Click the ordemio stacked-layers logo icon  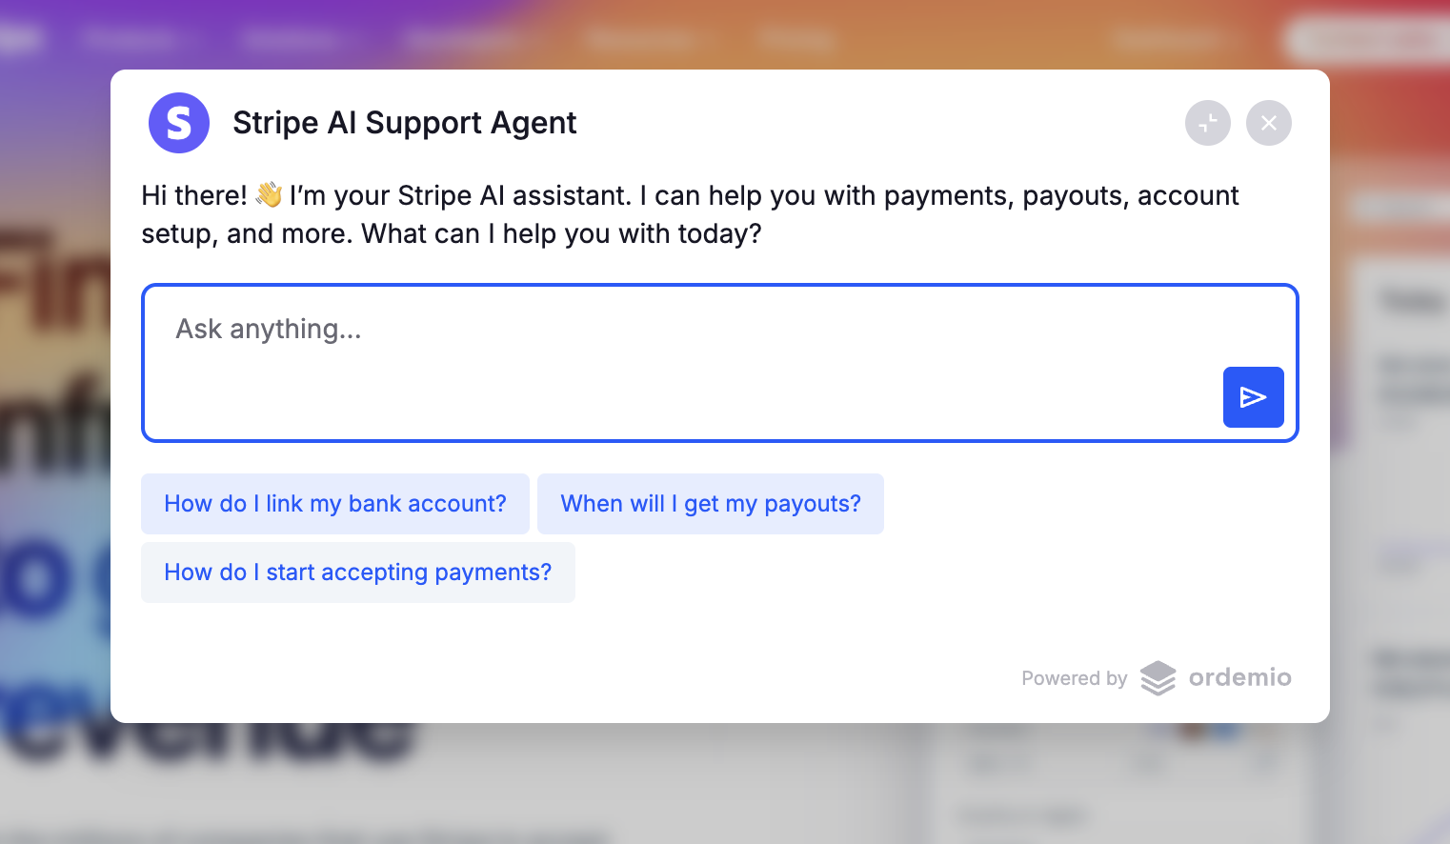tap(1158, 678)
